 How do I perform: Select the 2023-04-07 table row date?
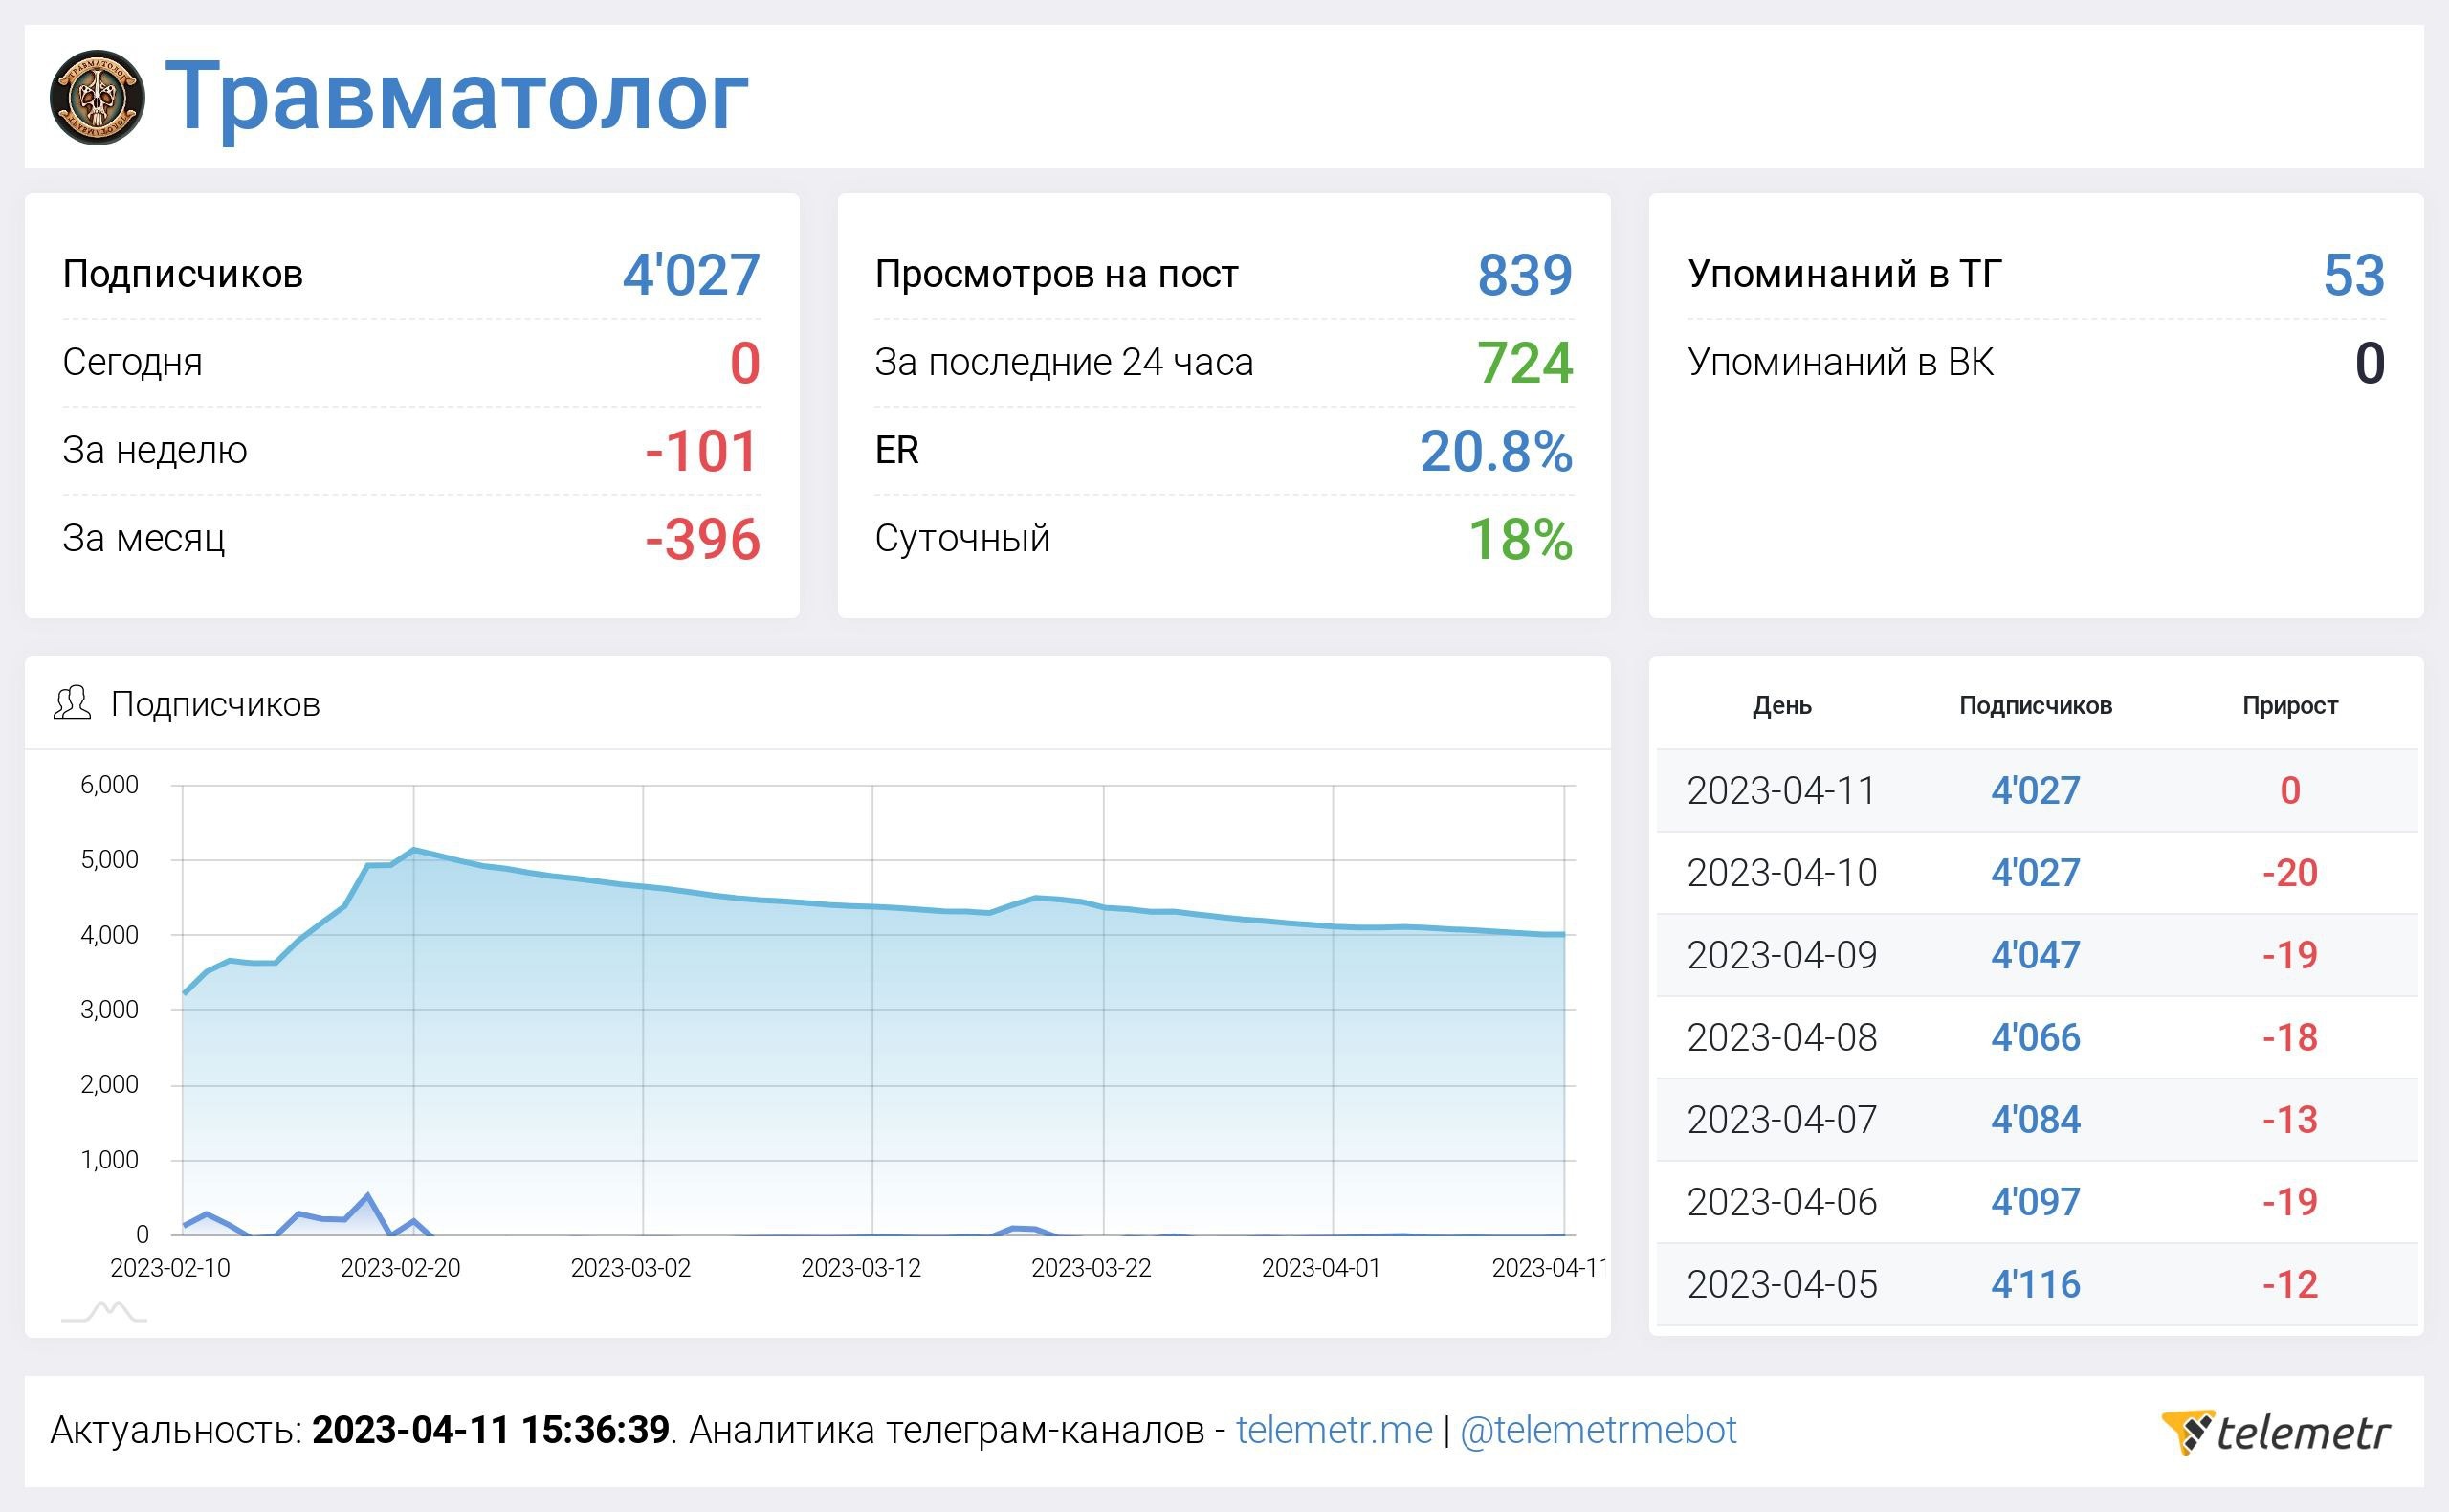coord(1782,1119)
